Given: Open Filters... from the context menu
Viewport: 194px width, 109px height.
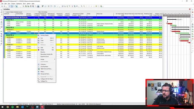Looking at the screenshot, I should click(x=46, y=72).
